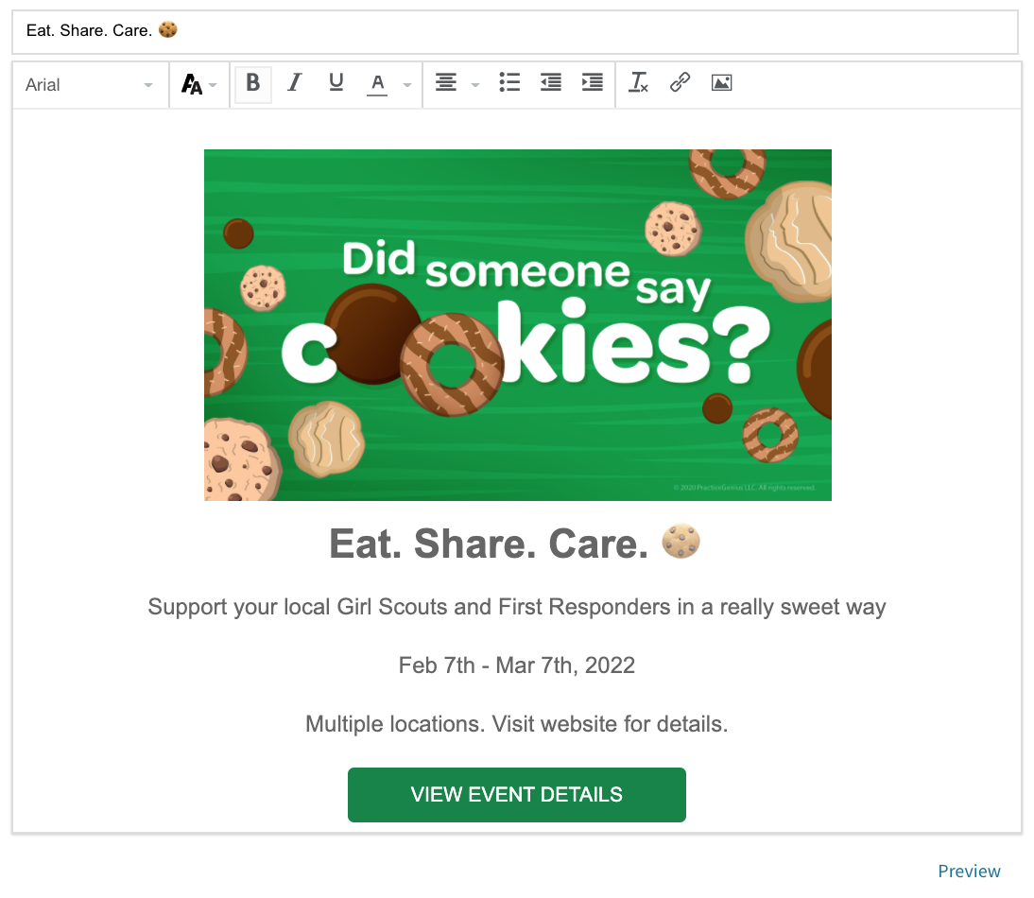Decrease the paragraph indent

coord(550,83)
